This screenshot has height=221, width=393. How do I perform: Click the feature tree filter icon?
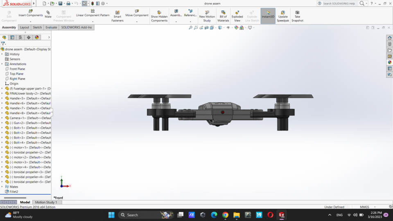(3, 43)
